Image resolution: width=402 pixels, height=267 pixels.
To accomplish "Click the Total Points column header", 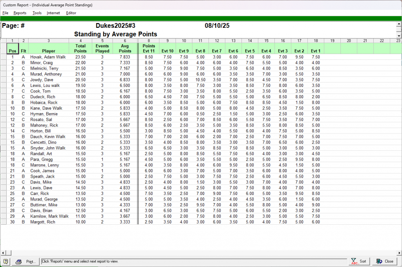I will coord(80,49).
